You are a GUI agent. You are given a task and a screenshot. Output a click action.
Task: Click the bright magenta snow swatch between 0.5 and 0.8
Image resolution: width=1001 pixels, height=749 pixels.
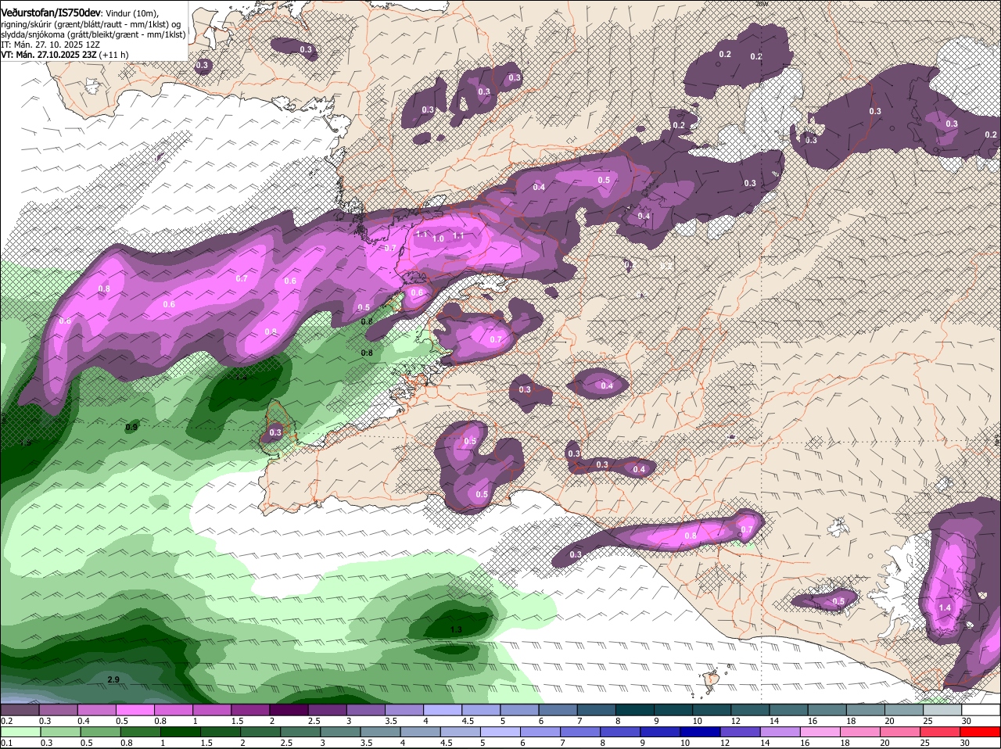(135, 710)
